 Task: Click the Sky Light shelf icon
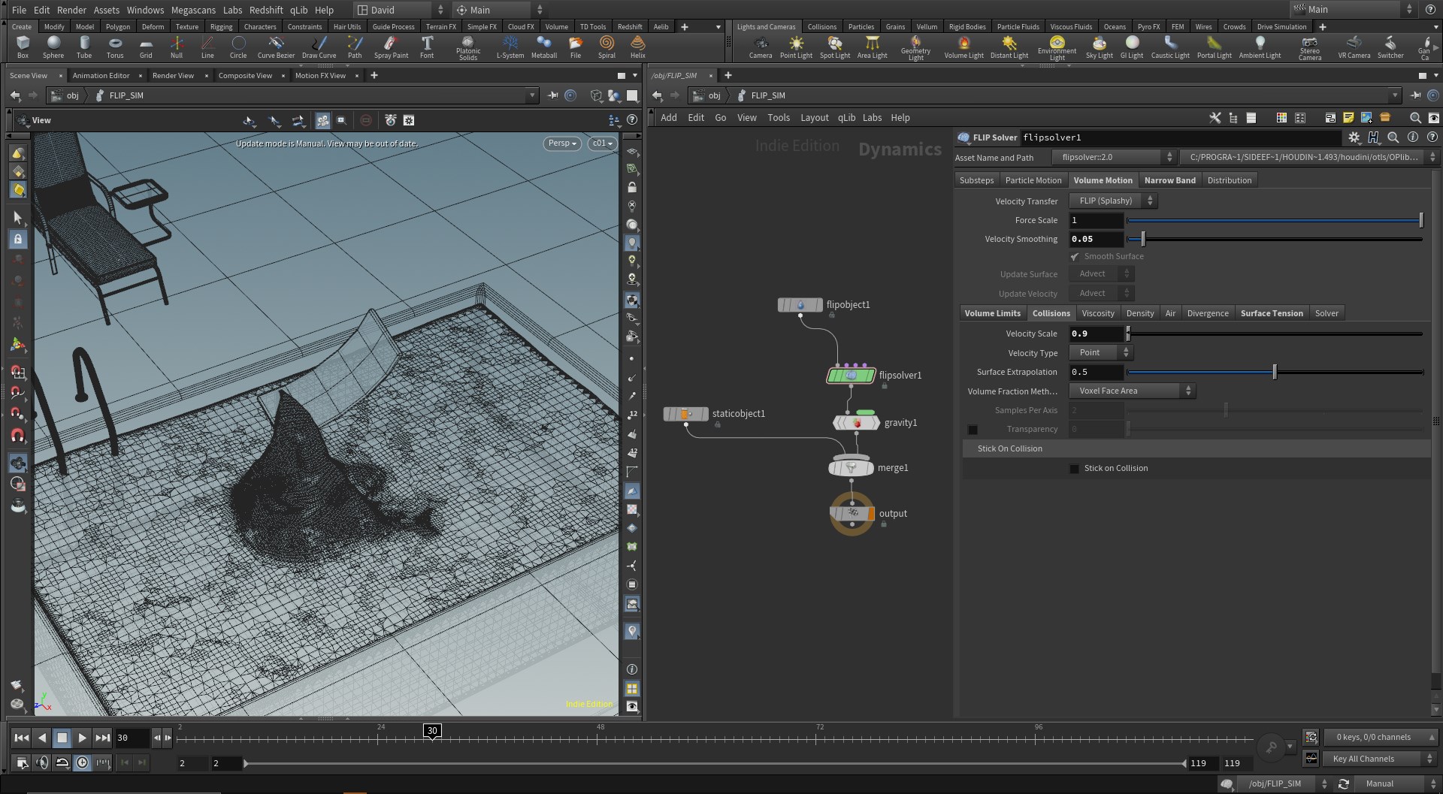click(x=1099, y=47)
